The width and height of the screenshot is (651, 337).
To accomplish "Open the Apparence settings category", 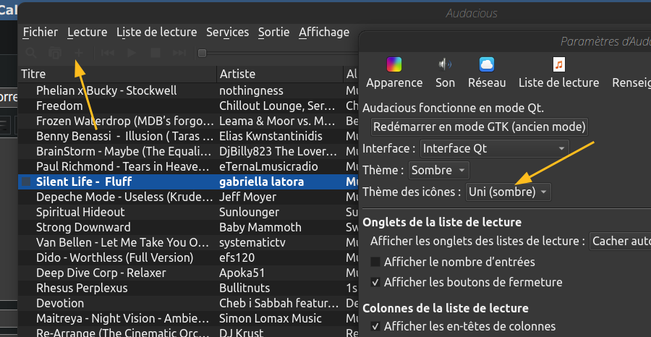I will (394, 73).
